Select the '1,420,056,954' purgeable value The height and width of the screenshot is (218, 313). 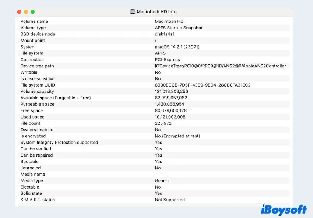point(170,104)
